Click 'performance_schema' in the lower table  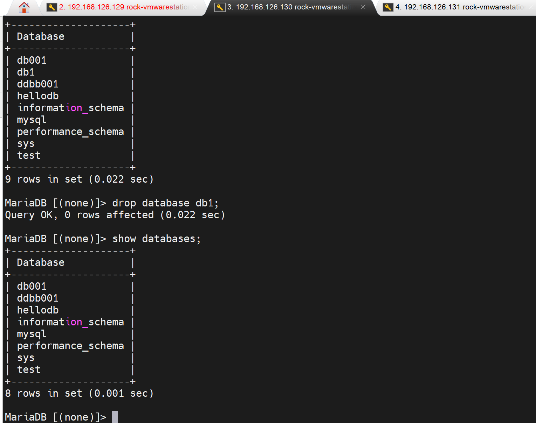[70, 346]
